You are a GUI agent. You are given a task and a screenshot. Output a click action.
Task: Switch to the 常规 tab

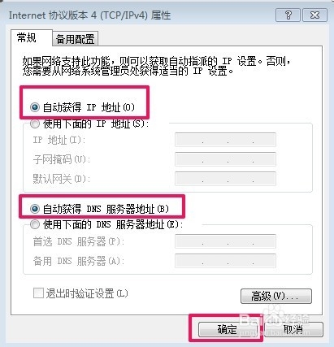click(x=27, y=37)
